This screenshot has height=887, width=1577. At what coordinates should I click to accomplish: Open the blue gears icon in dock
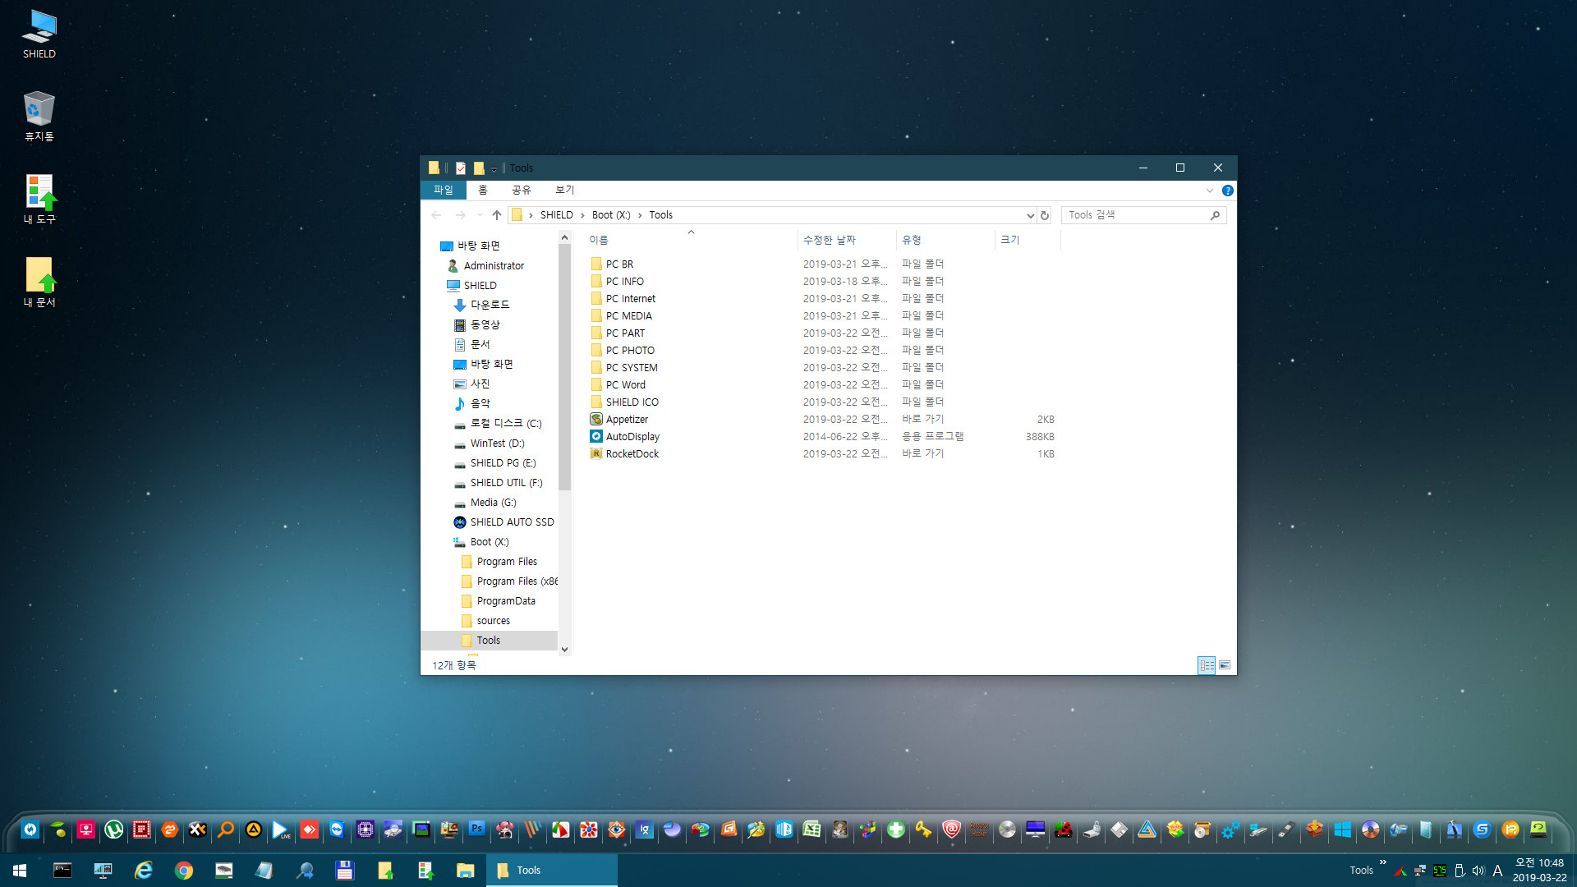coord(1231,830)
